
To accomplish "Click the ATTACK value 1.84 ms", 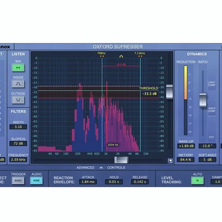I will [x=88, y=182].
